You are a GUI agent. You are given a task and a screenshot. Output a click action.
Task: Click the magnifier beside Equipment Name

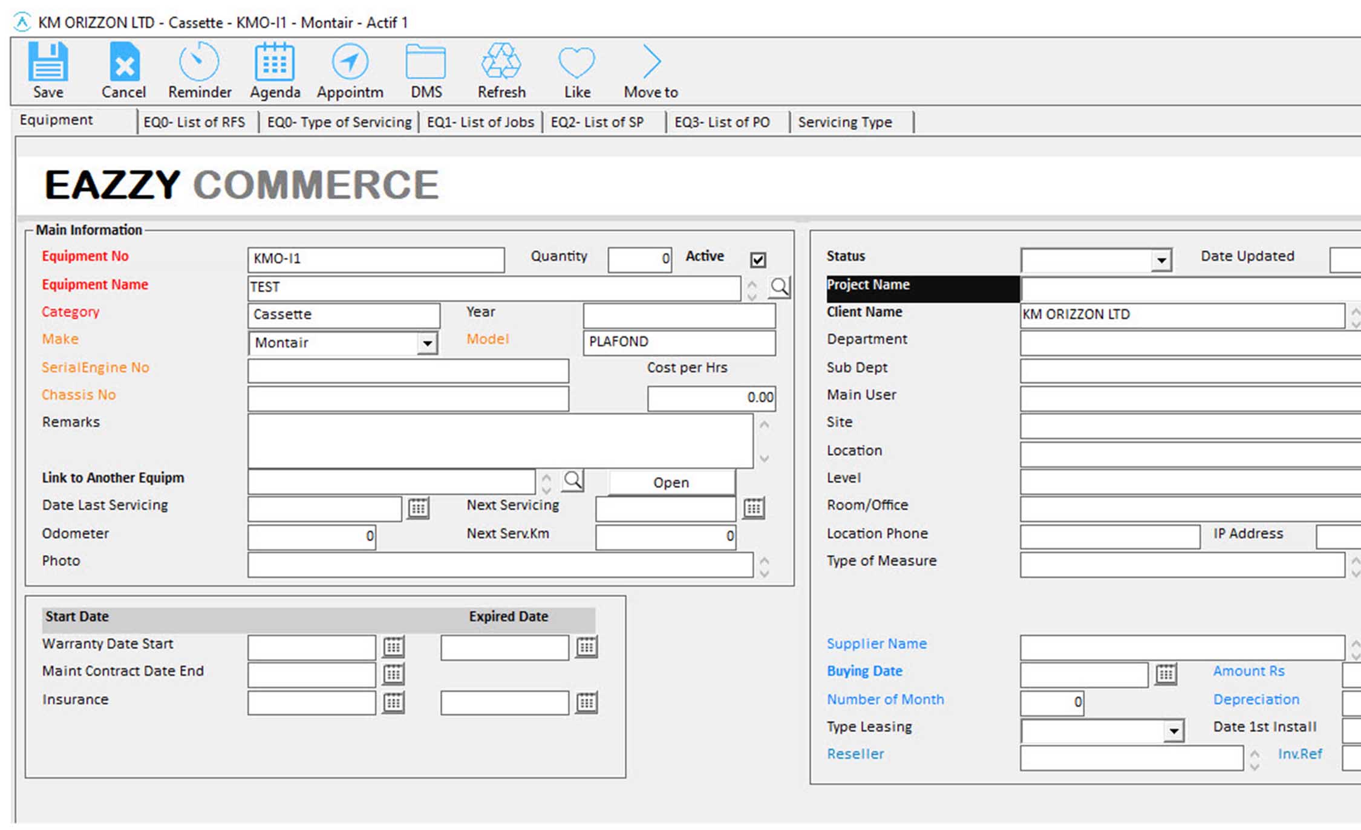pos(779,287)
